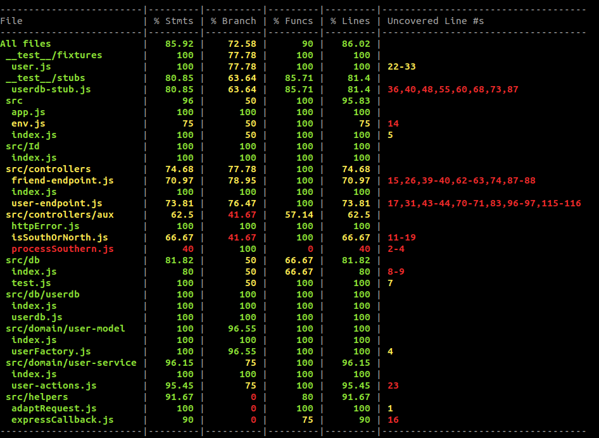Click the "httpError.js" file name
This screenshot has width=599, height=438.
point(46,226)
